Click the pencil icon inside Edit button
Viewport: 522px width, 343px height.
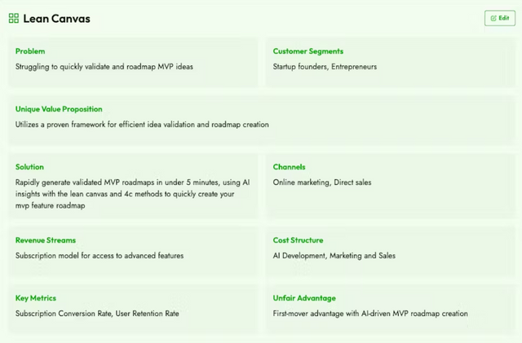click(x=493, y=18)
